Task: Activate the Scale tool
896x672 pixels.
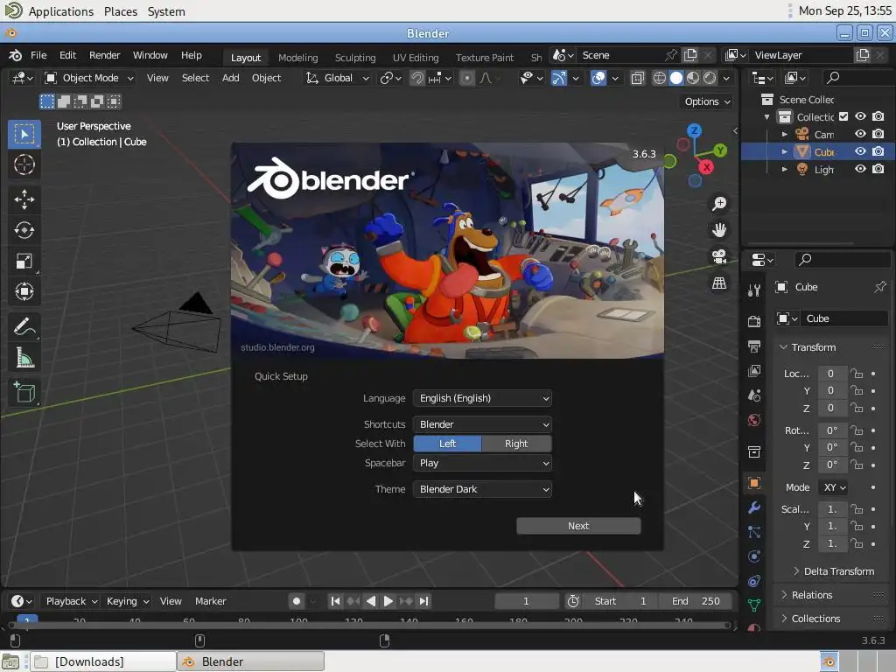Action: pos(24,261)
